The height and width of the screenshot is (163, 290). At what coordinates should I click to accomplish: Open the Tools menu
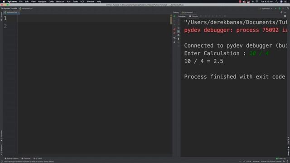[75, 1]
